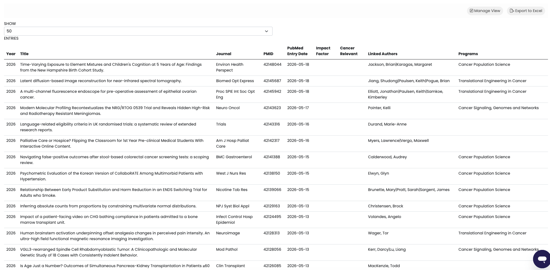Click author 'Elwyn, Glyn'

tap(378, 173)
